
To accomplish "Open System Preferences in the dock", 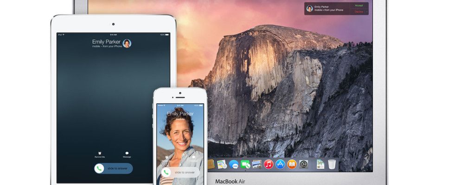I will pyautogui.click(x=303, y=164).
